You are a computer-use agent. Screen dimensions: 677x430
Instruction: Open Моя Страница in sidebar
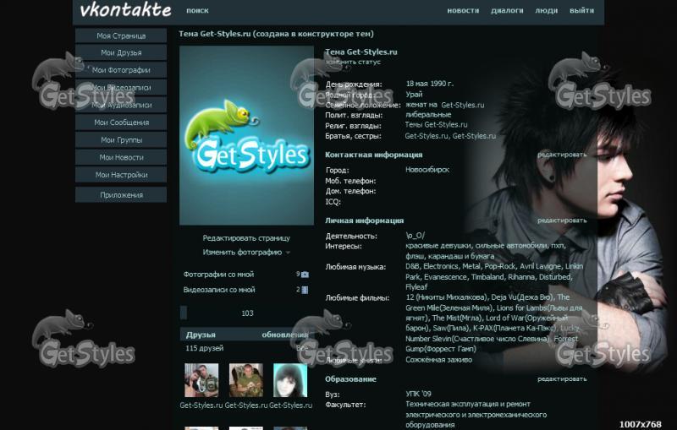121,35
